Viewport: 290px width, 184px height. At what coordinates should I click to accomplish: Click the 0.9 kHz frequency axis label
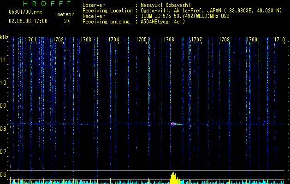coord(4,106)
